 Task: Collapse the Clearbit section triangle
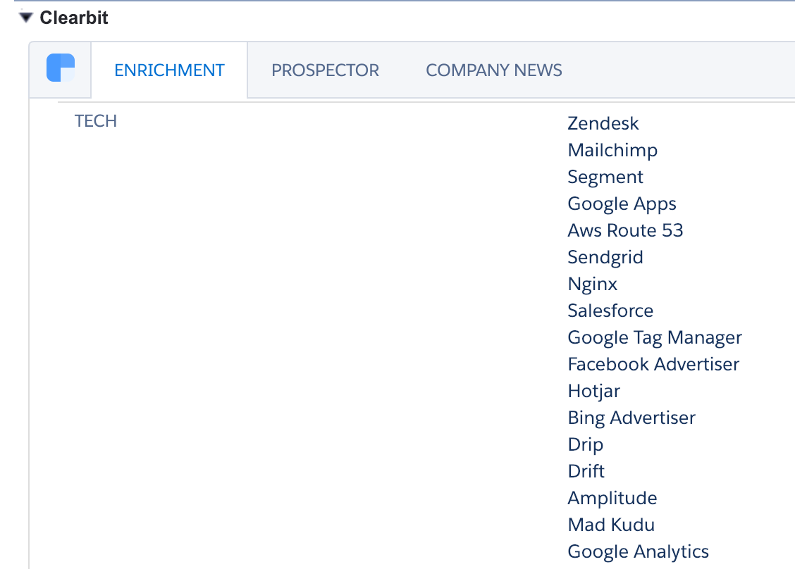pyautogui.click(x=26, y=18)
